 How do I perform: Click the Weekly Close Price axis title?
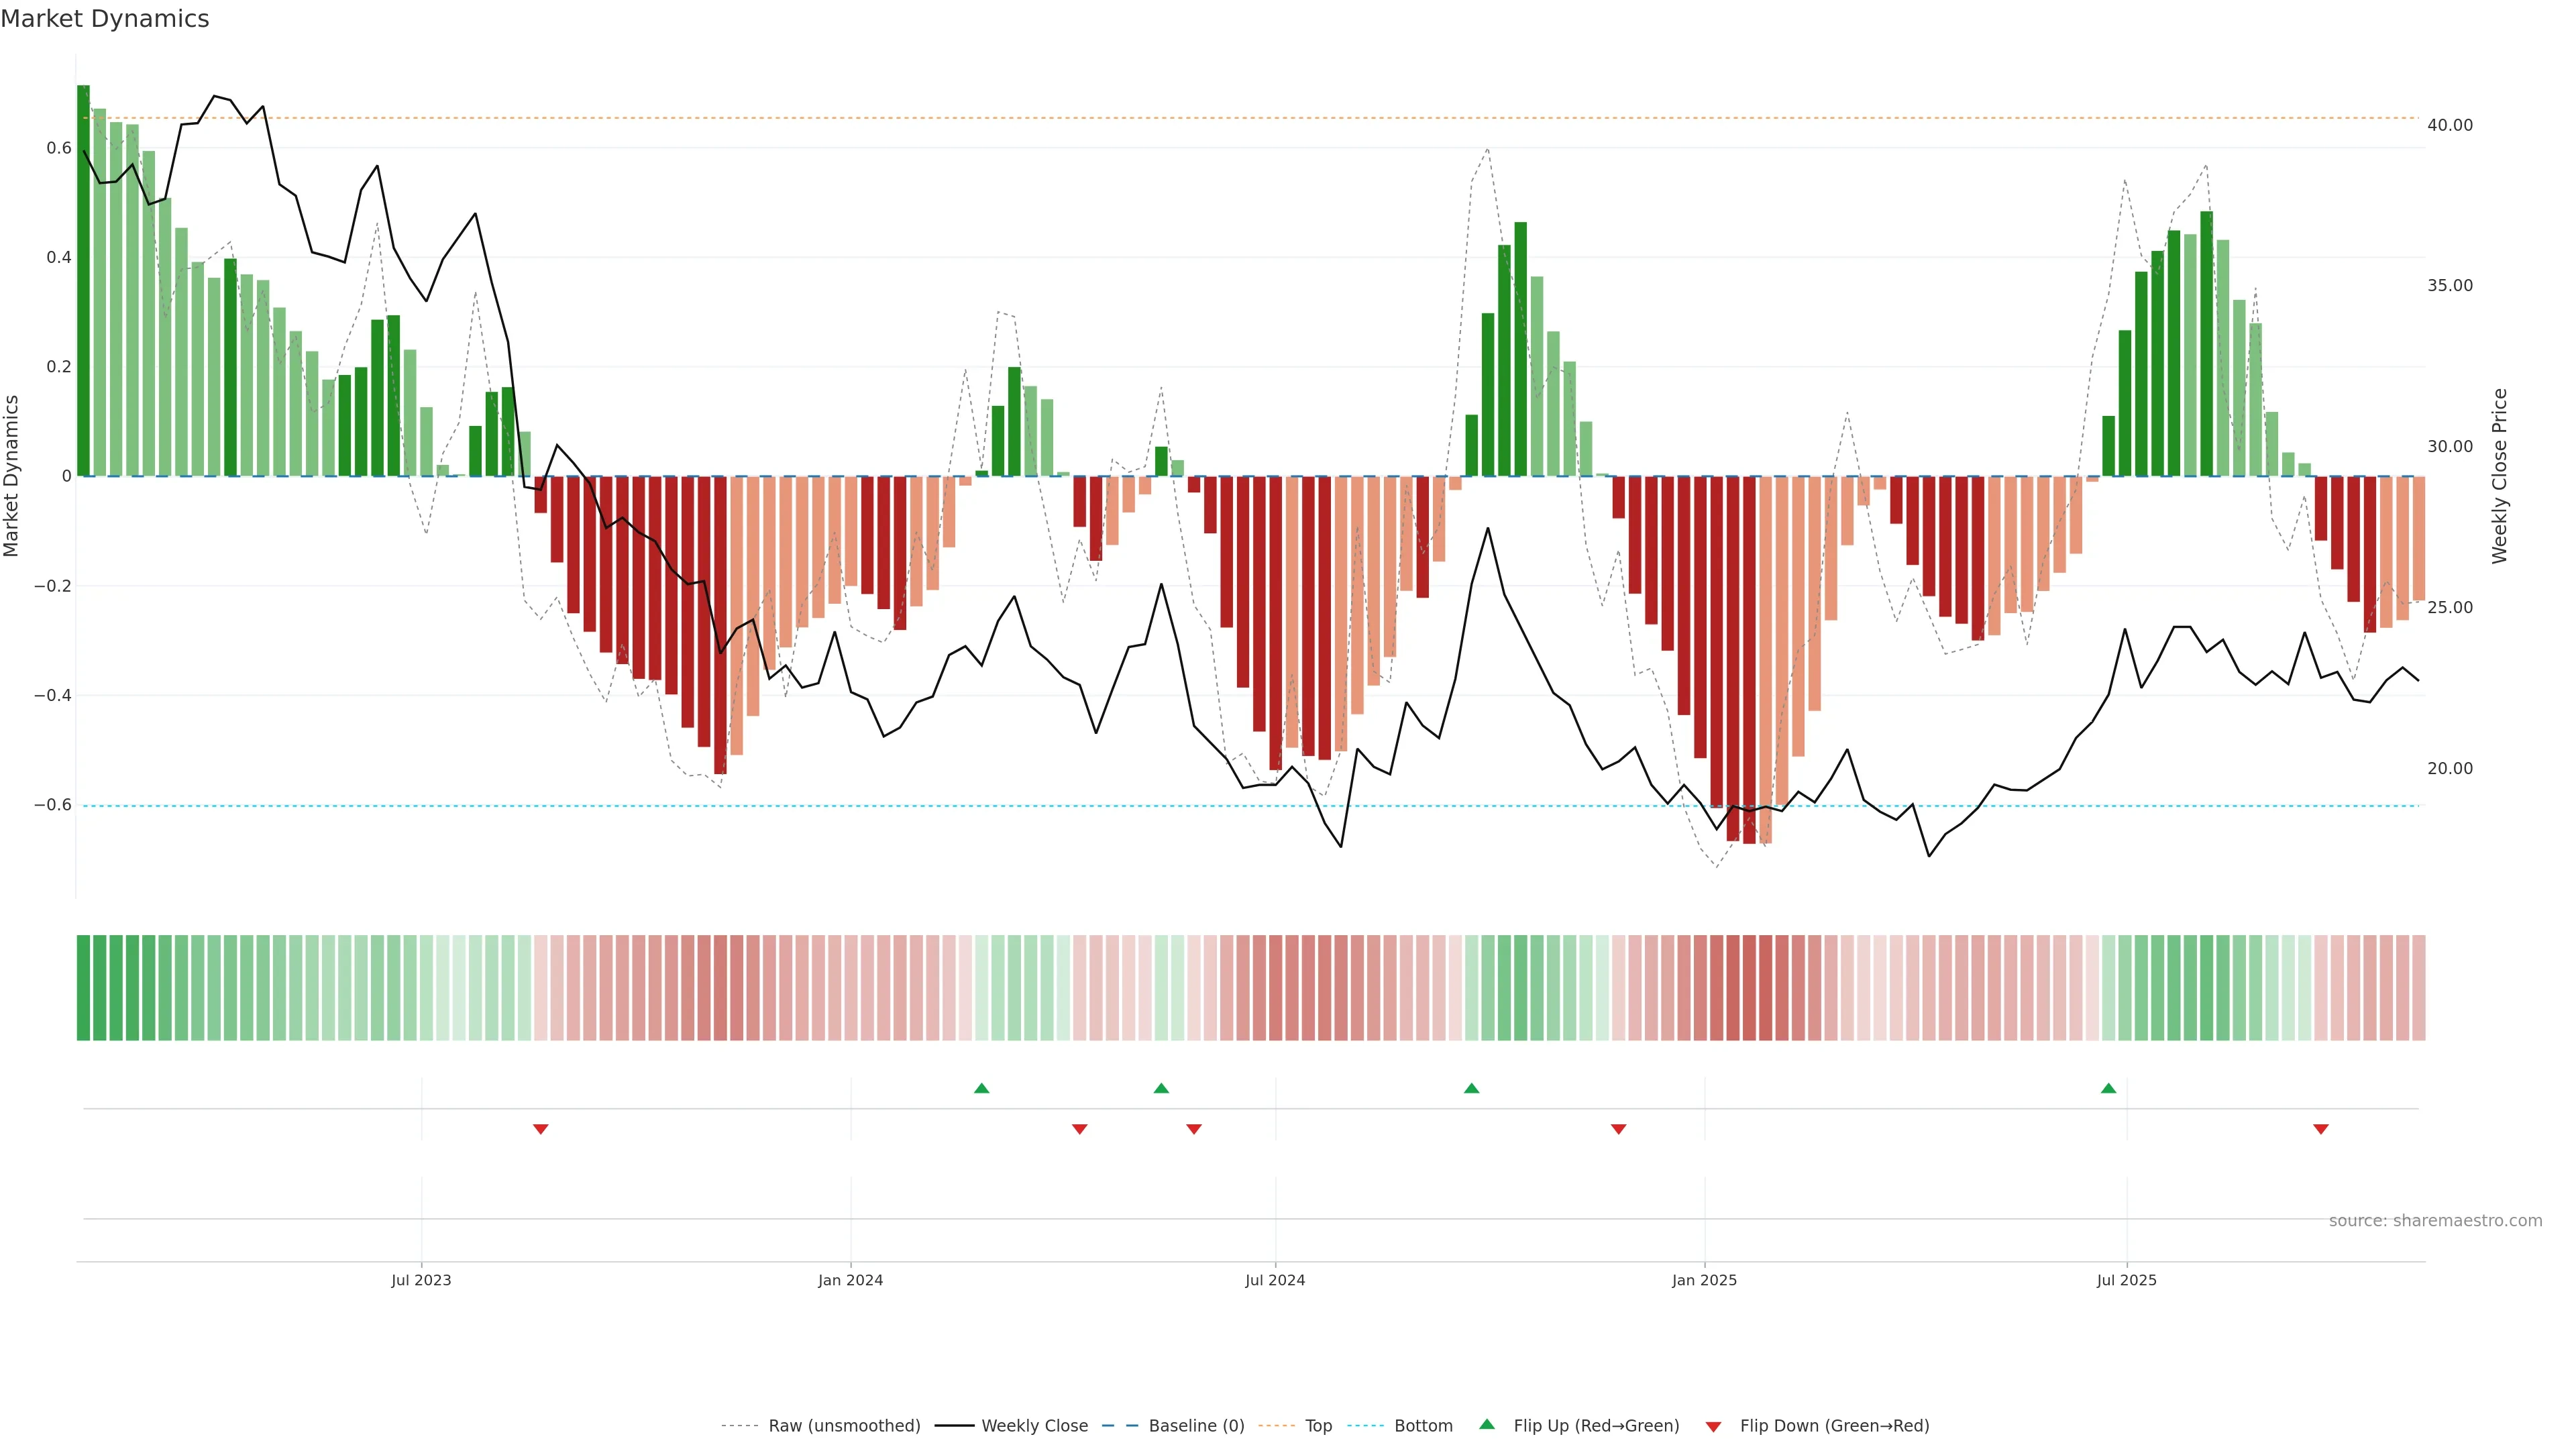(x=2499, y=476)
